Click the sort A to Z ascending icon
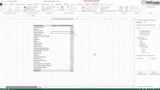The width and height of the screenshot is (160, 90). point(58,7)
